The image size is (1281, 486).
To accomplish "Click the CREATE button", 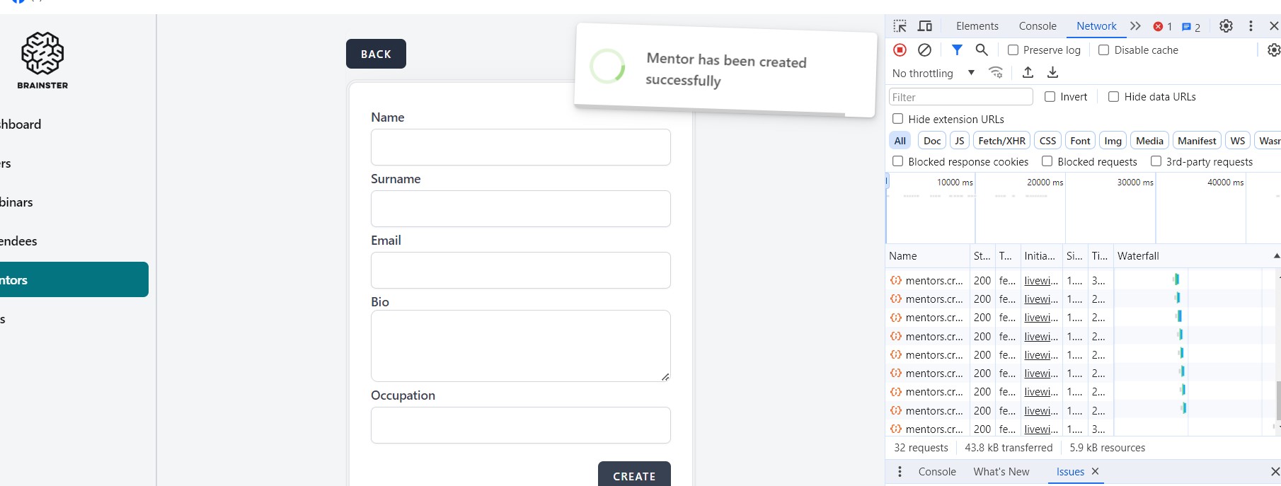I will tap(634, 476).
